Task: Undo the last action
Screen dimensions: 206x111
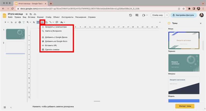Action: pos(12,22)
